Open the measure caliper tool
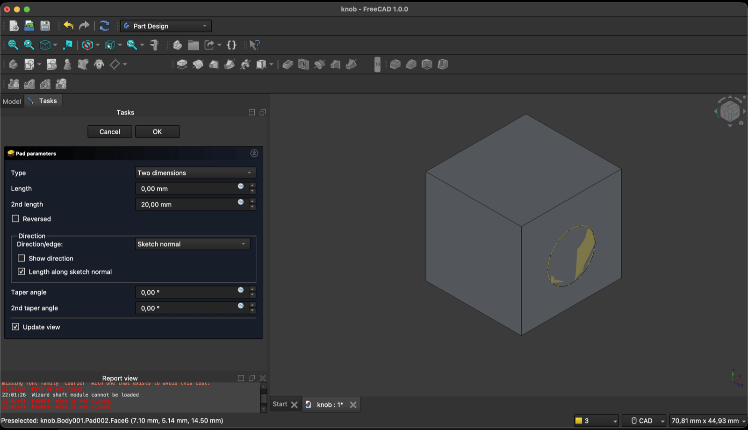The image size is (748, 430). [x=154, y=45]
